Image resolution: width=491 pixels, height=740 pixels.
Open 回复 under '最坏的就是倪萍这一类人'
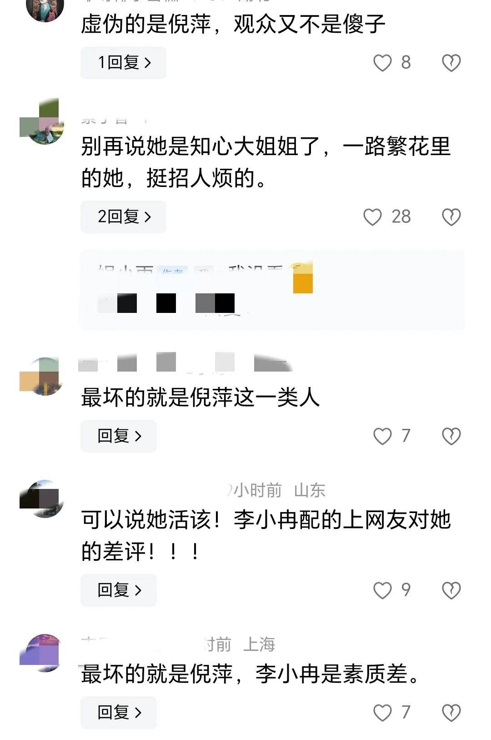tap(119, 436)
